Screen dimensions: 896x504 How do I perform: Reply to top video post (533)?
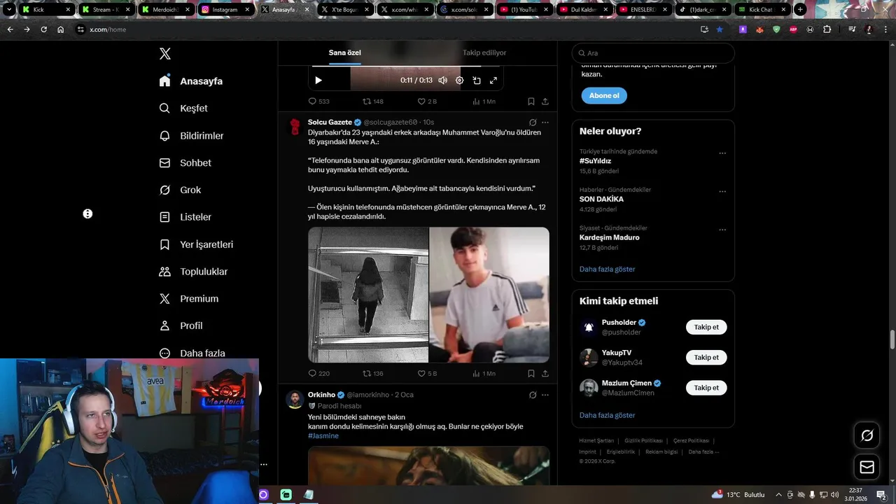319,101
